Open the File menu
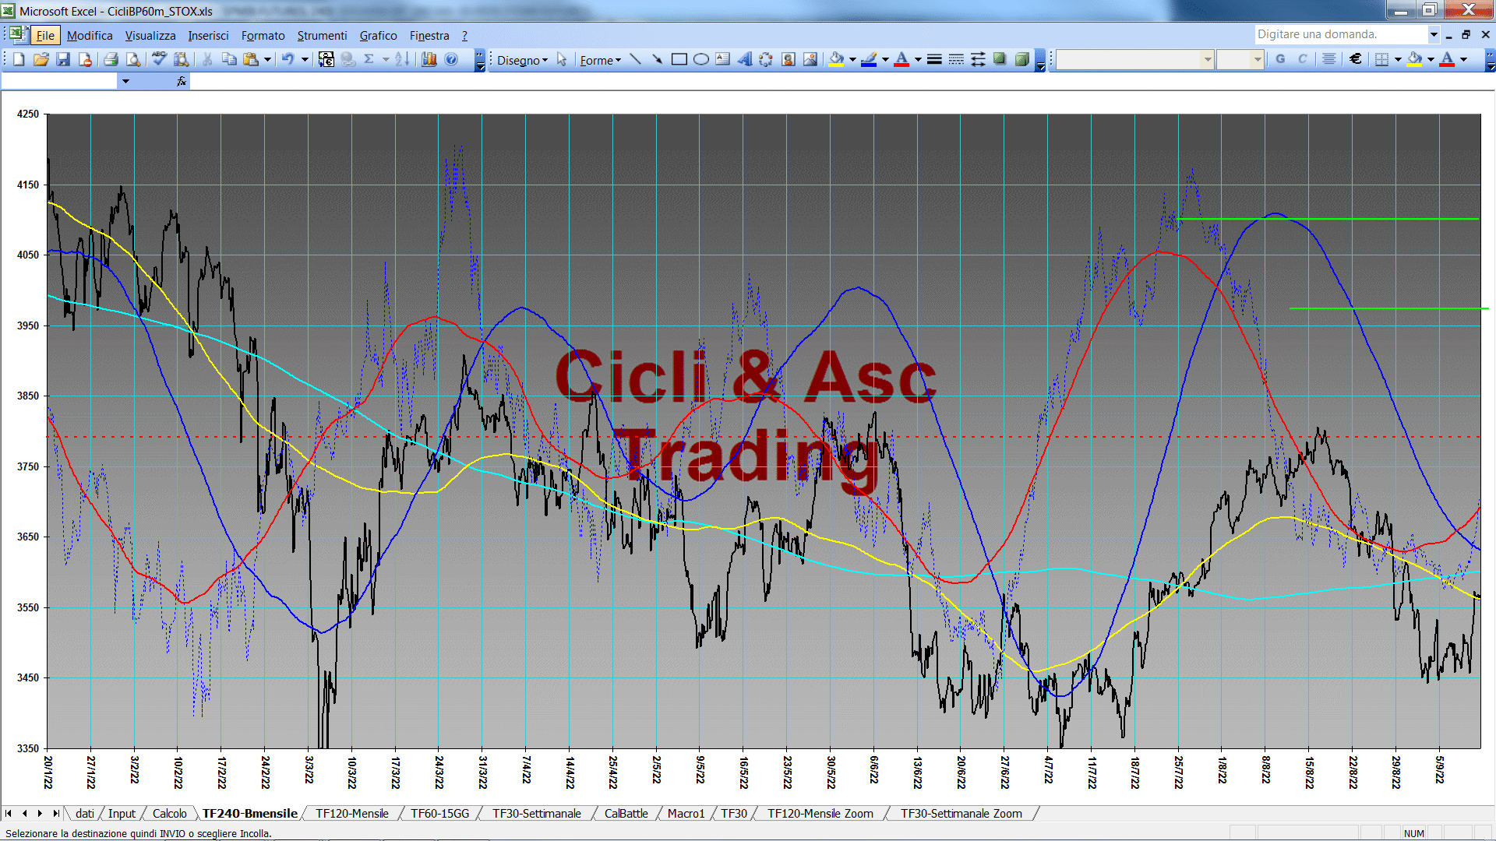Image resolution: width=1496 pixels, height=841 pixels. click(45, 36)
